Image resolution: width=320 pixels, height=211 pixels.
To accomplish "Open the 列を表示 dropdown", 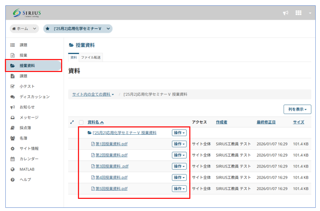I will click(x=297, y=109).
